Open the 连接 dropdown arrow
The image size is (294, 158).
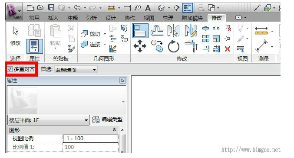pyautogui.click(x=105, y=44)
